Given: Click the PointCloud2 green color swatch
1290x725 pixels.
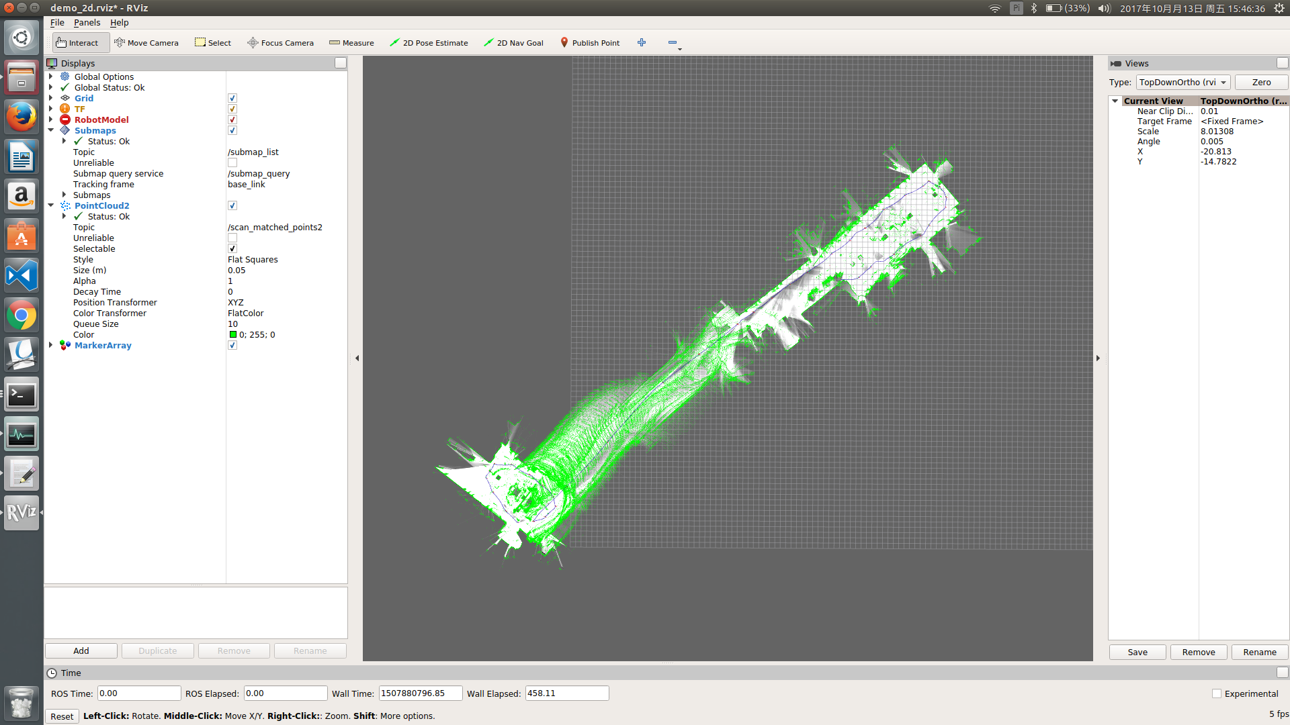Looking at the screenshot, I should 232,334.
